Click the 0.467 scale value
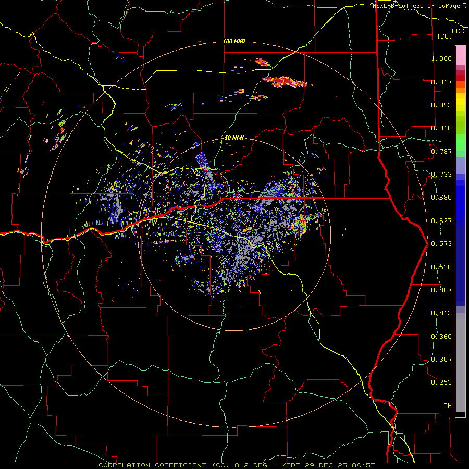This screenshot has width=469, height=469. 441,290
